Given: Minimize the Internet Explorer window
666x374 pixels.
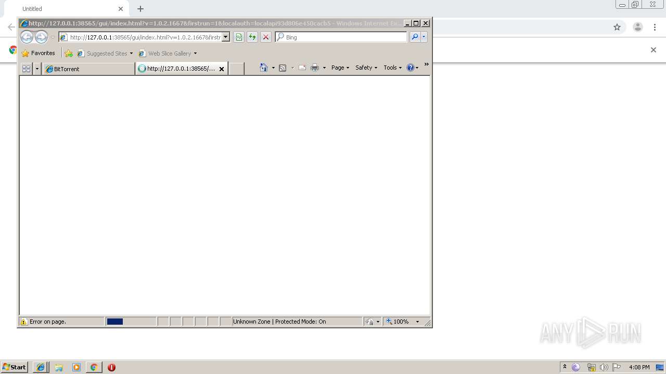Looking at the screenshot, I should click(407, 23).
